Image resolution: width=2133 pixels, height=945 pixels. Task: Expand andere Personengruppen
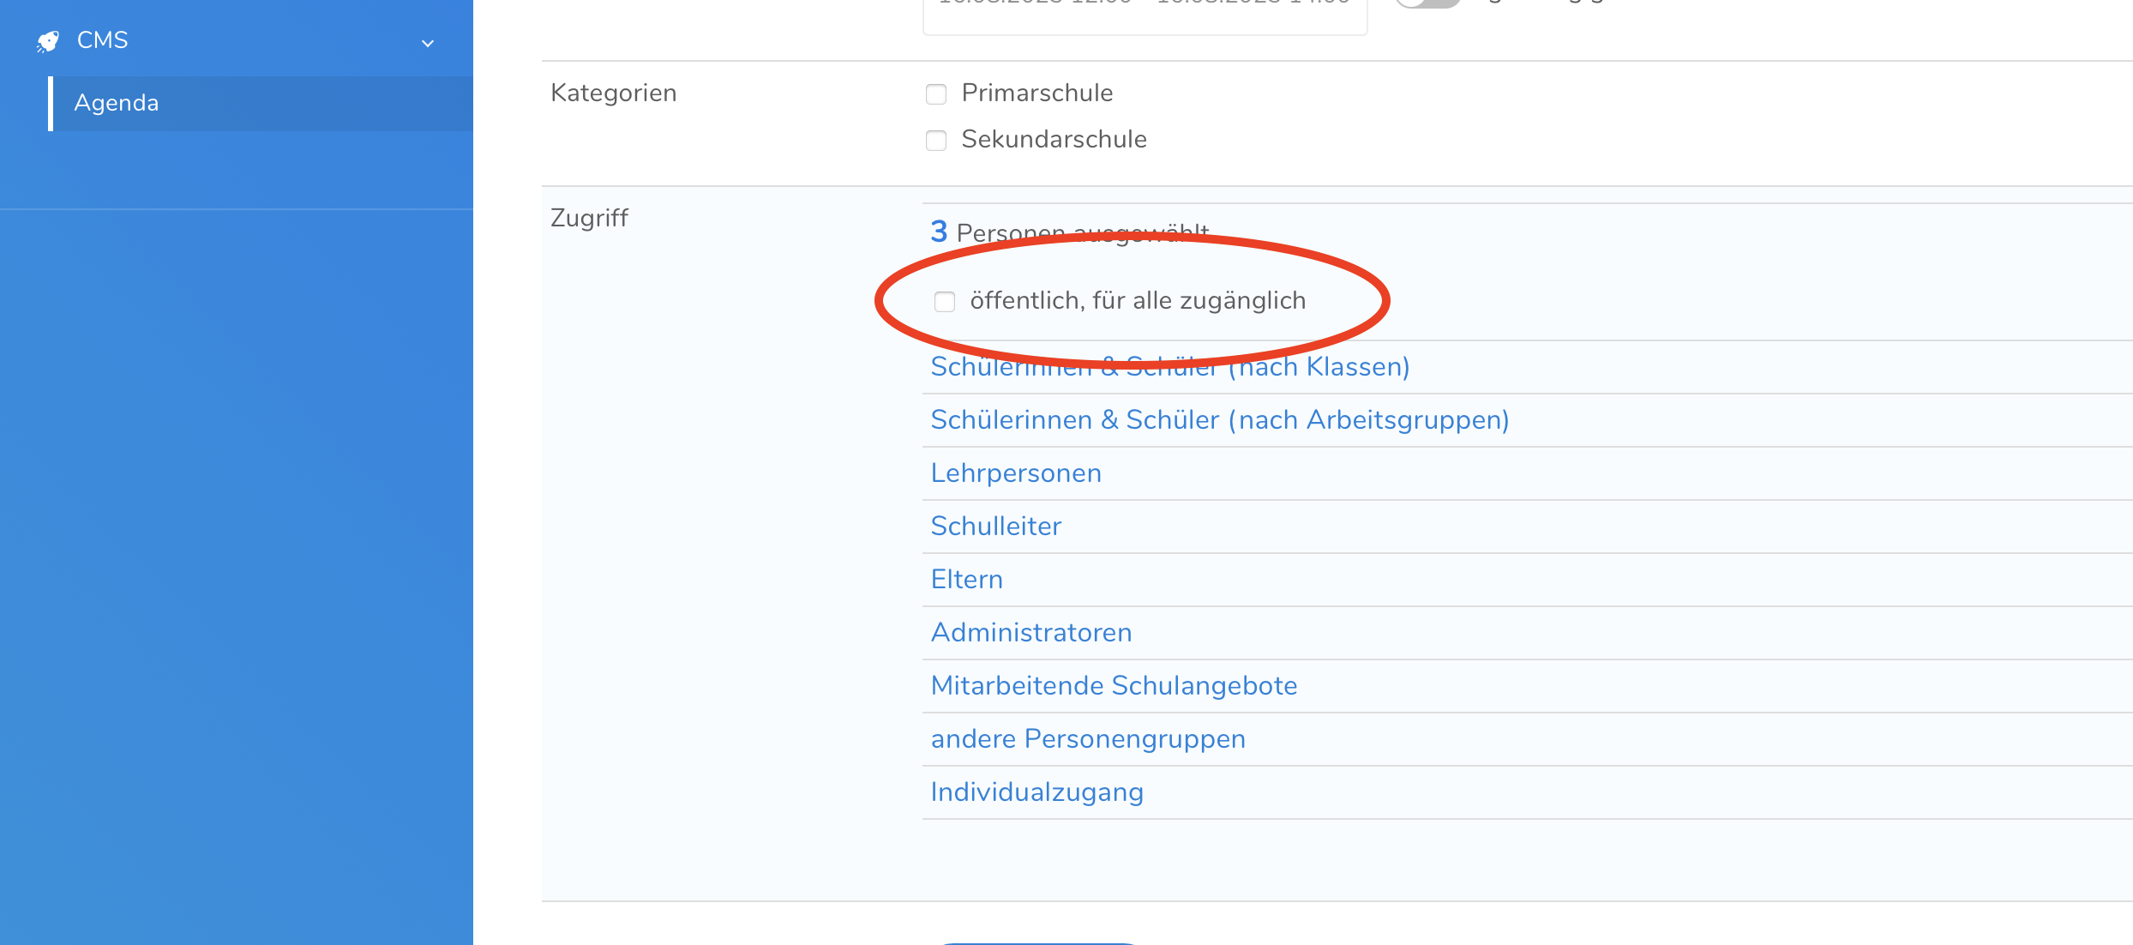[1088, 739]
